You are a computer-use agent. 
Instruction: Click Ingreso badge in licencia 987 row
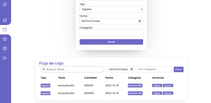45,86
